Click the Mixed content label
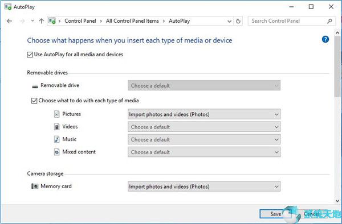Screen dimensions: 342x224 point(79,152)
